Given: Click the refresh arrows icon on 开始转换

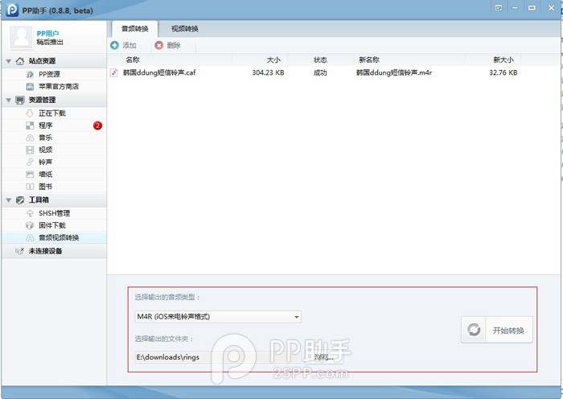Looking at the screenshot, I should coord(474,330).
